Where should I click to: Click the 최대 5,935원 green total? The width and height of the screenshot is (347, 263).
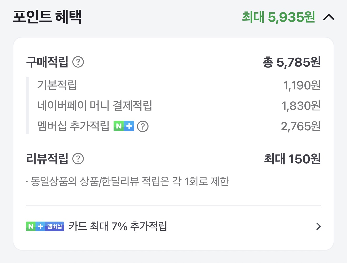pyautogui.click(x=278, y=17)
